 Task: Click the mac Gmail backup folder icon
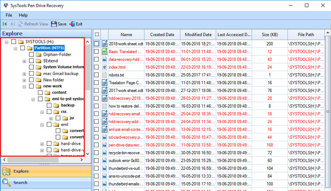38,74
